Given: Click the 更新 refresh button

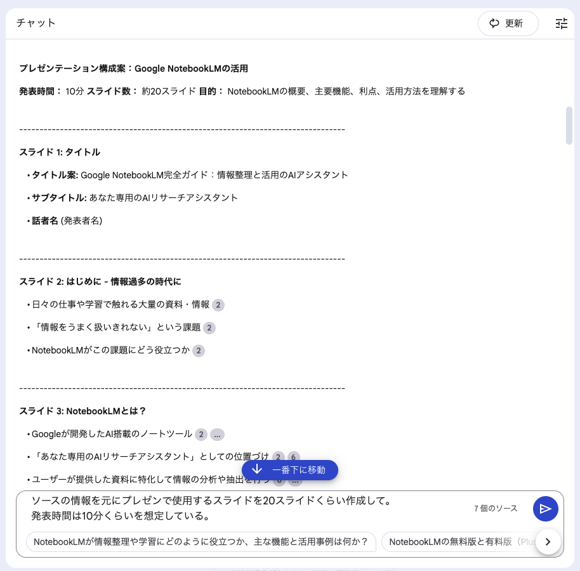Looking at the screenshot, I should coord(508,23).
